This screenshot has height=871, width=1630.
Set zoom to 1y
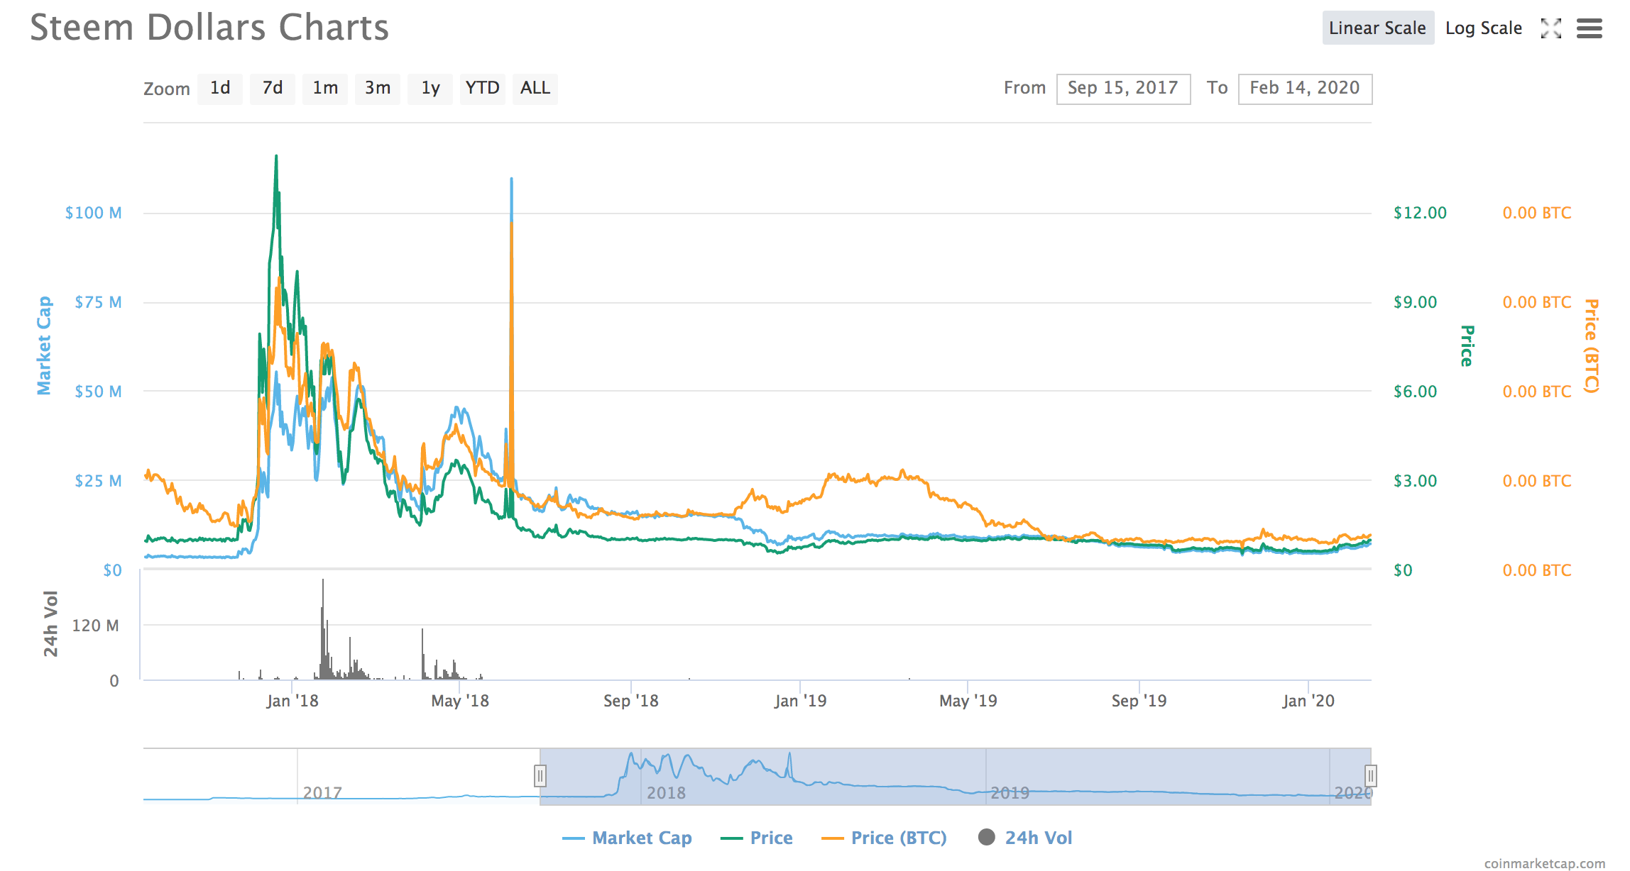430,88
